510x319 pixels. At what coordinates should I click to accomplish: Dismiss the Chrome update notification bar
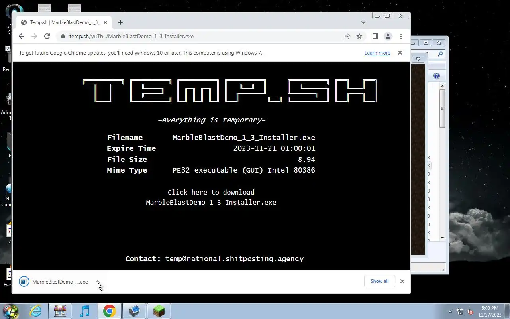tap(400, 53)
